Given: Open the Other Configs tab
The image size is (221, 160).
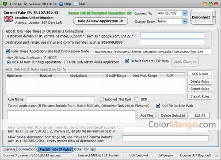Looking at the screenshot, I should (84, 149).
